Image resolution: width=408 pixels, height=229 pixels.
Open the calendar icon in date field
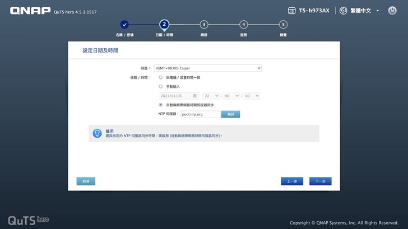(x=194, y=96)
